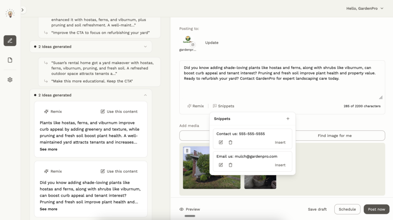Edit the 'Contact us' snippet
The height and width of the screenshot is (220, 393).
coord(221,143)
